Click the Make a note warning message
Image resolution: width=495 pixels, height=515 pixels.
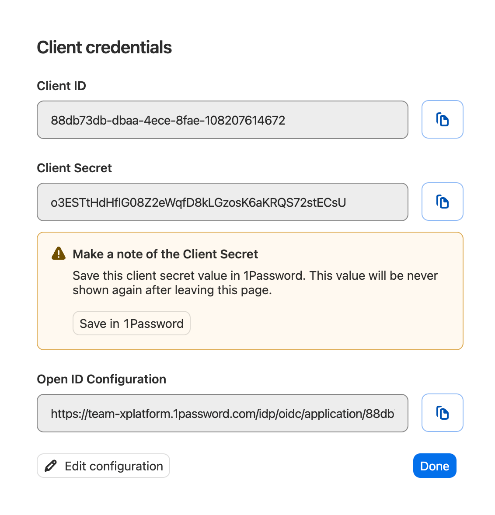click(x=166, y=254)
